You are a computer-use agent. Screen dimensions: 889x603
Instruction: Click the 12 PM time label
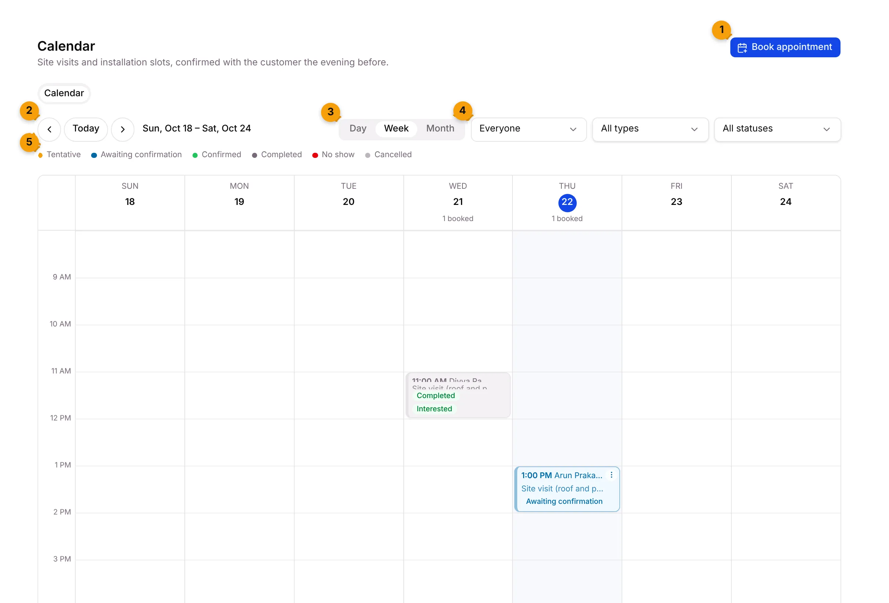click(x=61, y=418)
